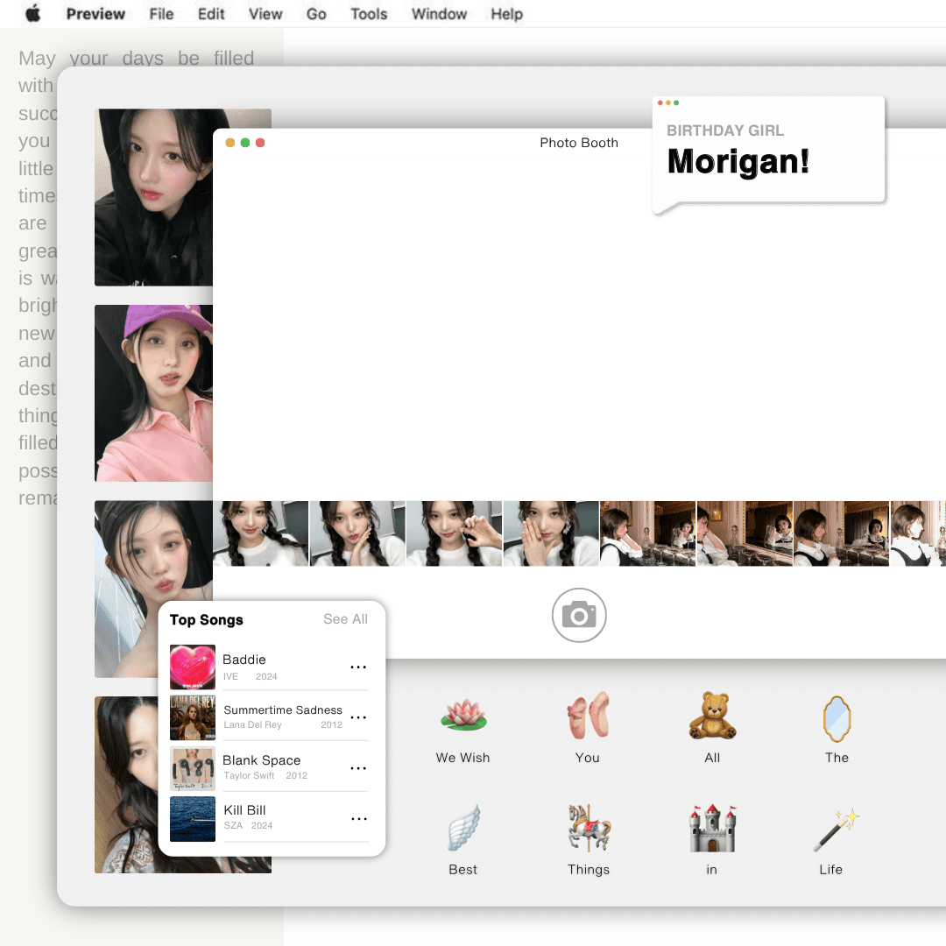Click the yellow button on Photo Booth window
The height and width of the screenshot is (946, 946).
[229, 143]
